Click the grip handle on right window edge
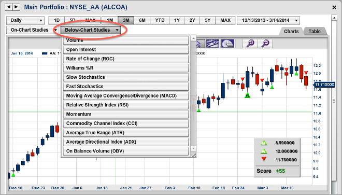The height and width of the screenshot is (195, 342). pos(334,101)
